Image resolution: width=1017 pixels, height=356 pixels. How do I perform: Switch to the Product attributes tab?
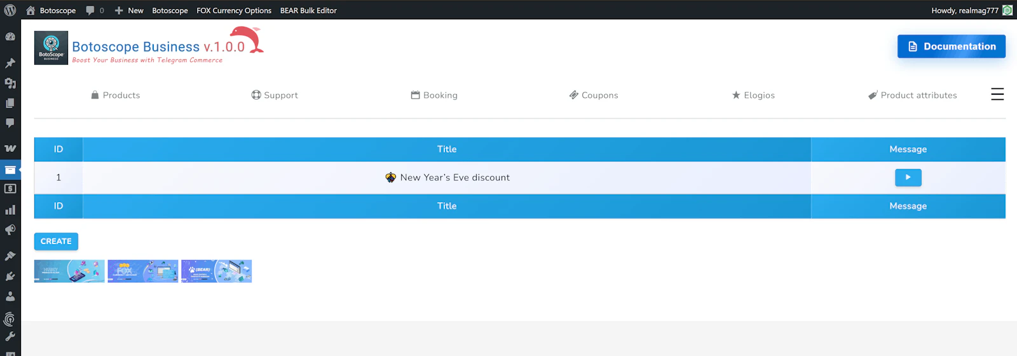(x=913, y=95)
